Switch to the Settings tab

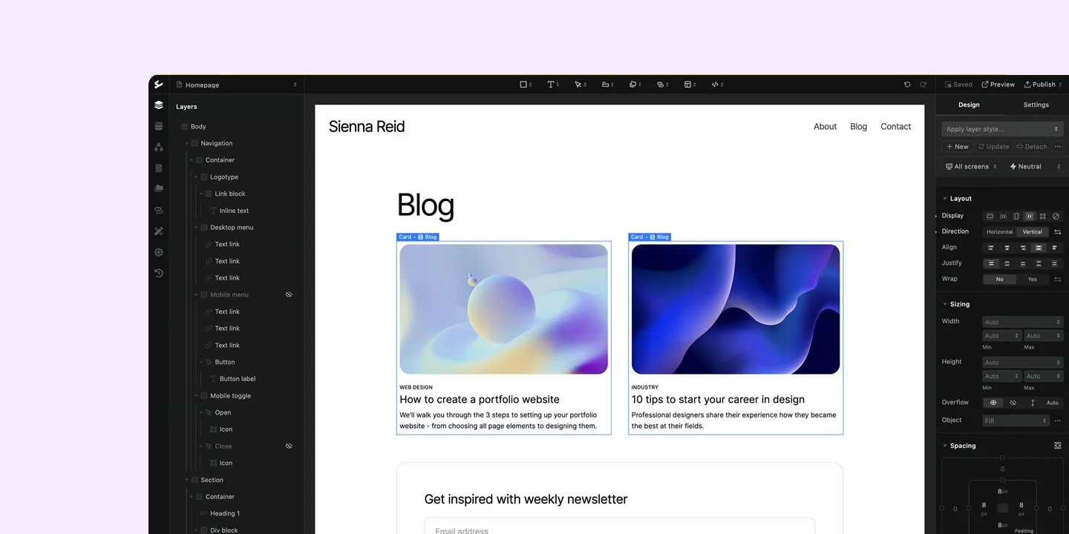tap(1036, 105)
